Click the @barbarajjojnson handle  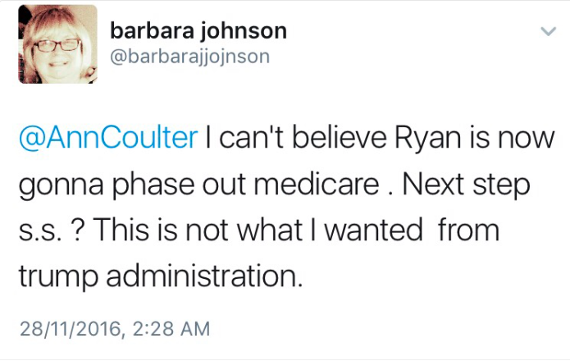pyautogui.click(x=189, y=57)
